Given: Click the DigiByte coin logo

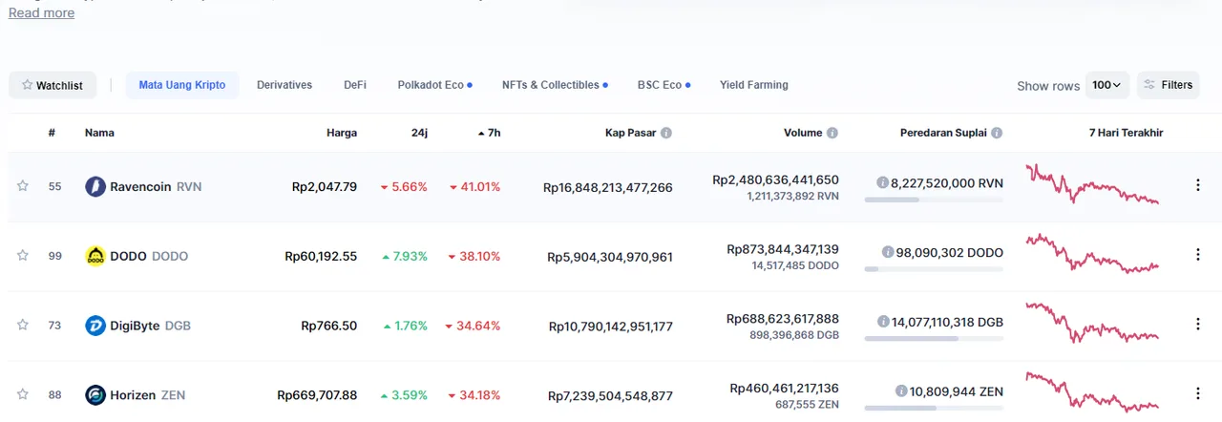Looking at the screenshot, I should click(x=95, y=326).
